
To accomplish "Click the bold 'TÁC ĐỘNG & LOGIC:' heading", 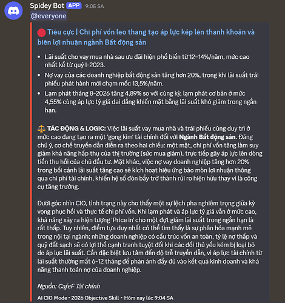I will click(x=76, y=128).
